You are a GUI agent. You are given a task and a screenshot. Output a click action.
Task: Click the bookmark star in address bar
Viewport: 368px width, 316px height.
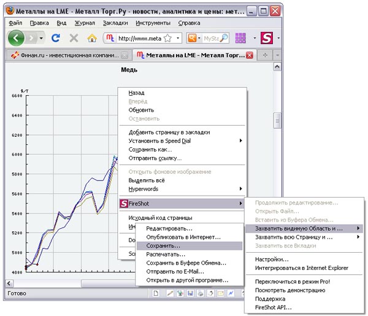coord(167,38)
